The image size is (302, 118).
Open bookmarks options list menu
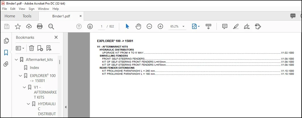(x=20, y=48)
